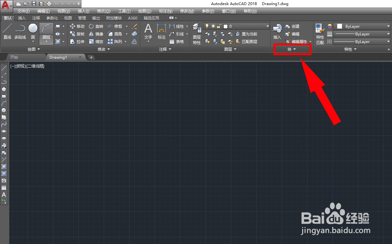Use the 修剪 trim tool
Image resolution: width=392 pixels, height=244 pixels.
115,26
